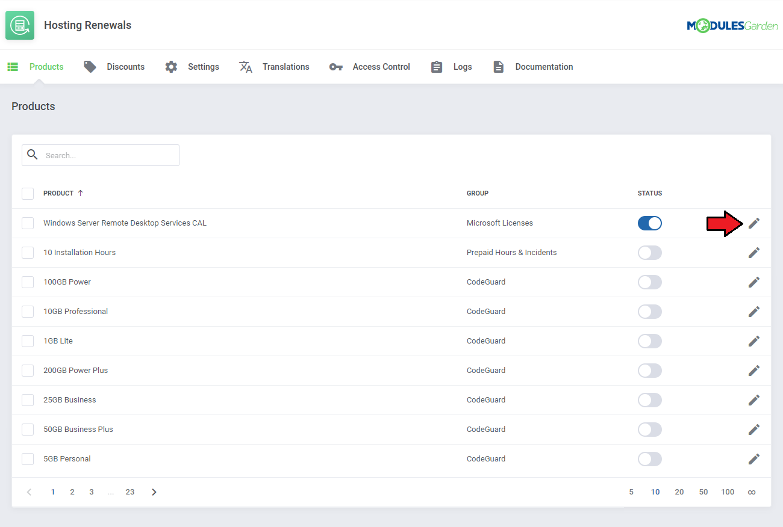
Task: Click the edit icon for 1GB Lite
Action: [754, 341]
